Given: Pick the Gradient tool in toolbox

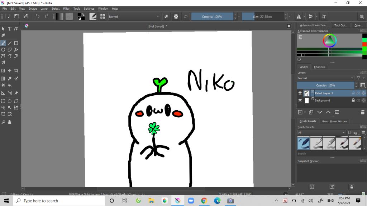Looking at the screenshot, I should 3,79.
